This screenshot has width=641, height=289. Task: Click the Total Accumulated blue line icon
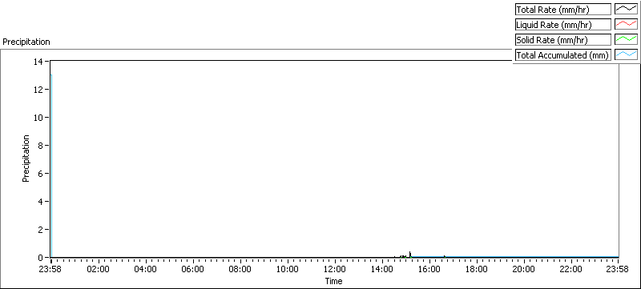(627, 54)
